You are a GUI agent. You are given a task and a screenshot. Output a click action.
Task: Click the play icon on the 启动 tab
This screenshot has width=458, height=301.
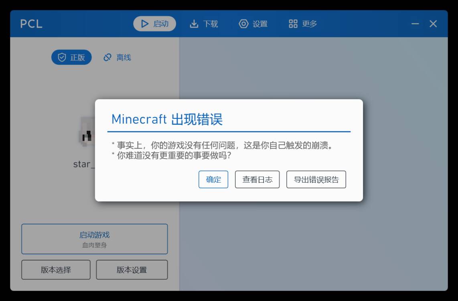[145, 24]
